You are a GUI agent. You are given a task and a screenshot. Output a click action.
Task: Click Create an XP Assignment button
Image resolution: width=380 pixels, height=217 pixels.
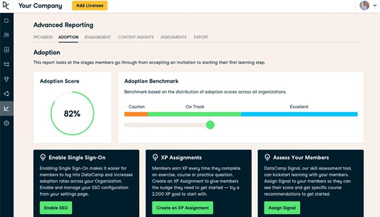182,208
